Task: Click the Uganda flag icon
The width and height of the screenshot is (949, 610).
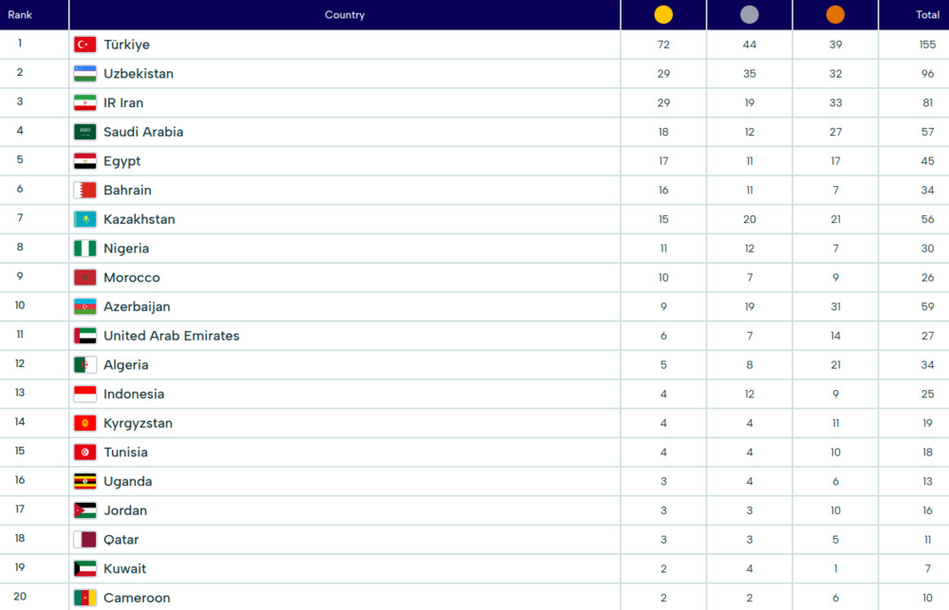Action: [x=85, y=482]
